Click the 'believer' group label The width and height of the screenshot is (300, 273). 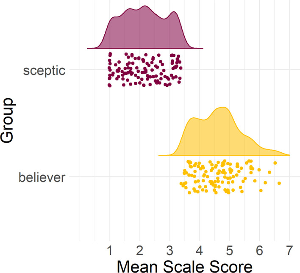pos(42,177)
